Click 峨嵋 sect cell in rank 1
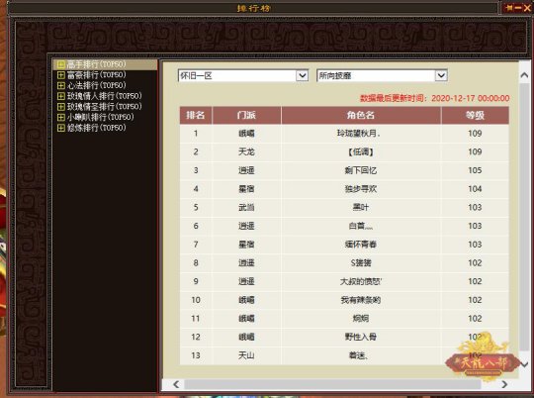The image size is (534, 398). click(x=246, y=134)
